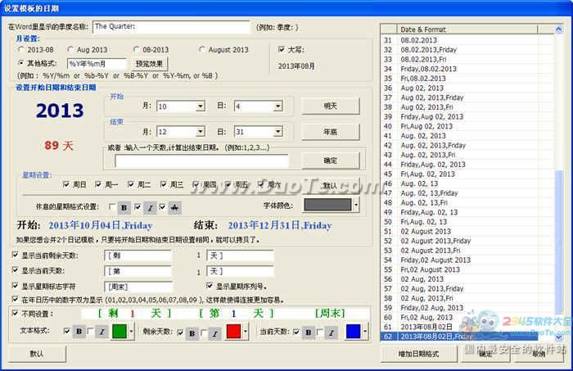Click the 默认 button at bottom left

coord(37,354)
